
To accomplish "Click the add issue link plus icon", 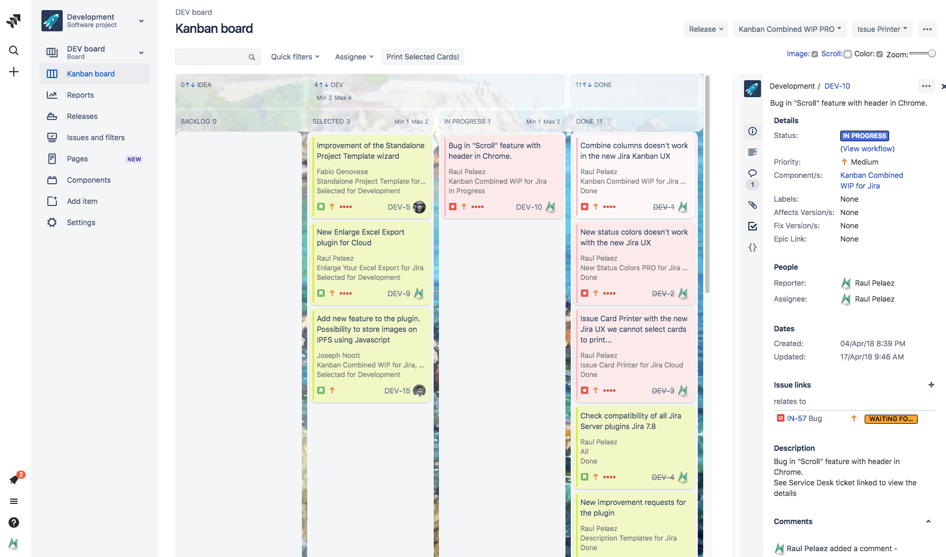I will 931,385.
